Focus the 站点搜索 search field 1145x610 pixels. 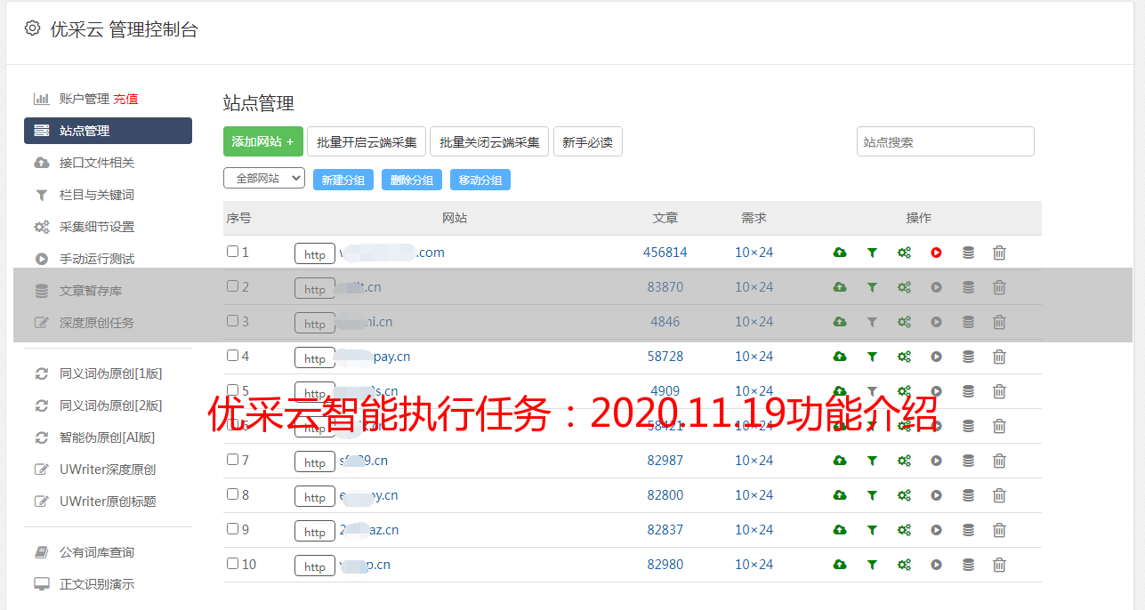pos(946,141)
